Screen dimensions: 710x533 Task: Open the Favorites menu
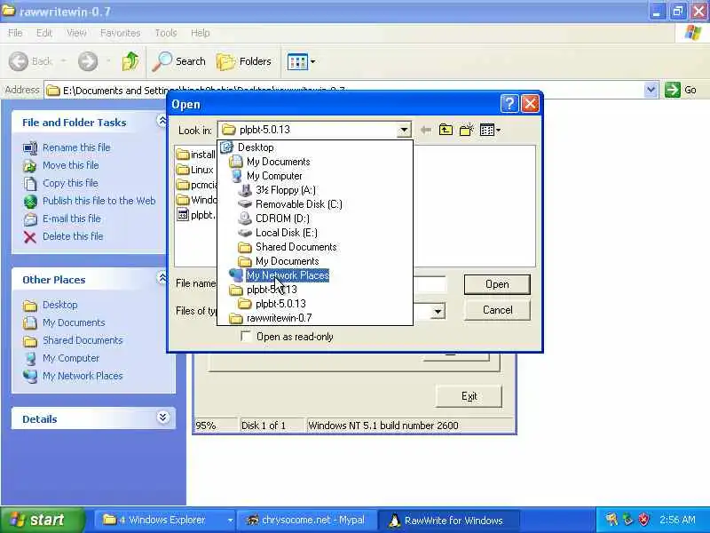(120, 33)
